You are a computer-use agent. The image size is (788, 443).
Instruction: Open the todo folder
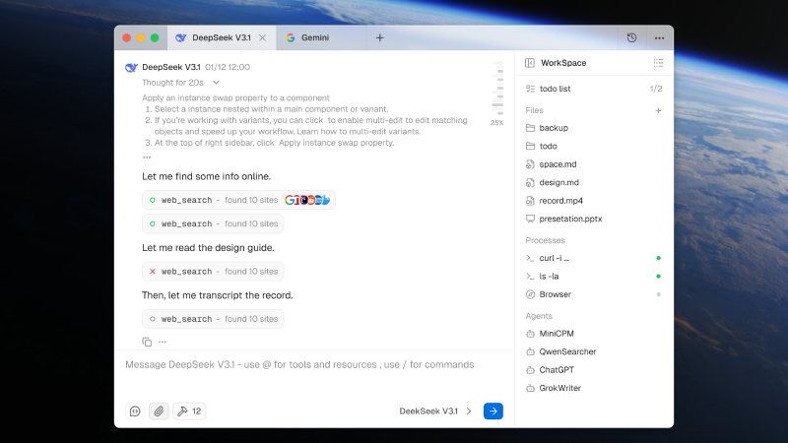coord(594,146)
